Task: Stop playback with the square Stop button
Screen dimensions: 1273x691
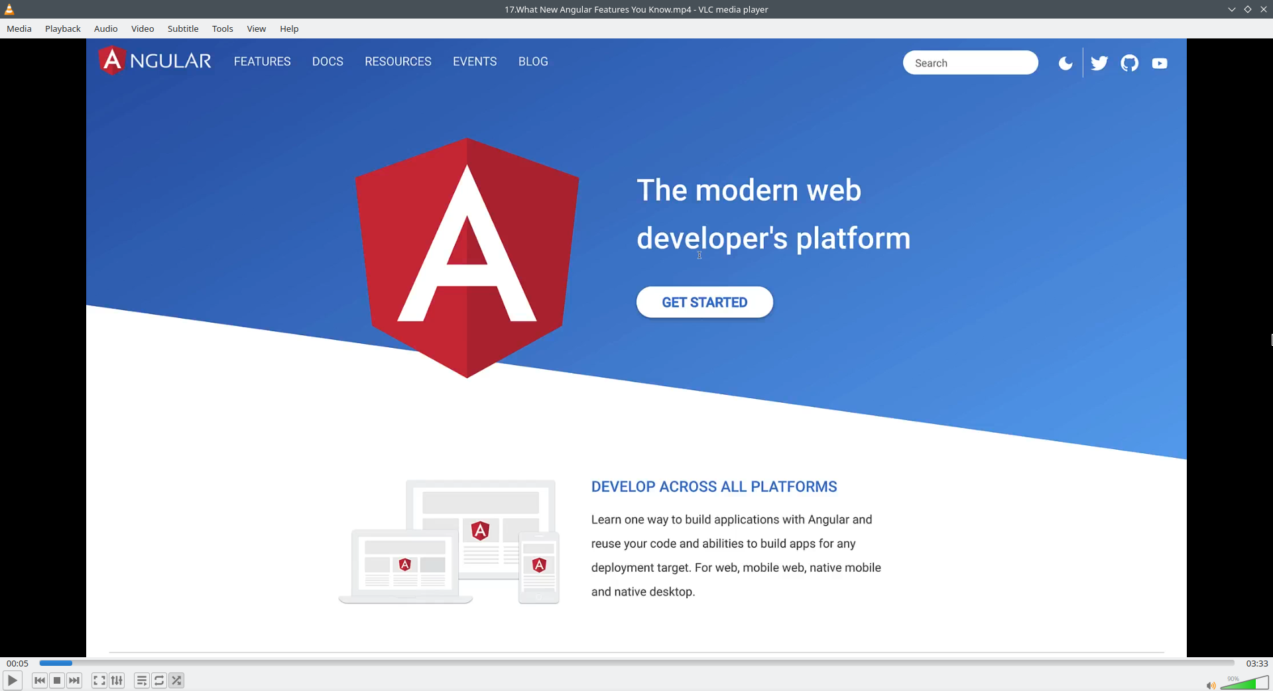Action: pos(57,680)
